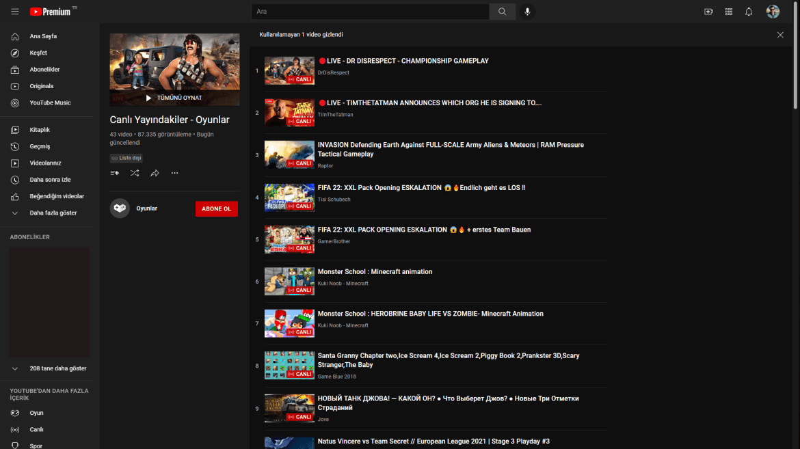Open Abonelikler in sidebar
The width and height of the screenshot is (800, 449).
pos(46,70)
